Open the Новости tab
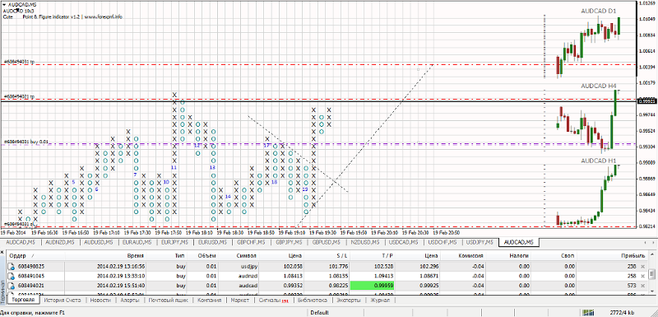The image size is (658, 317). pos(100,301)
